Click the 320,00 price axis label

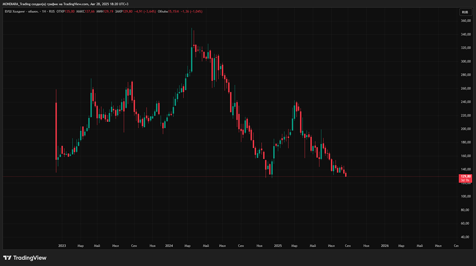466,48
